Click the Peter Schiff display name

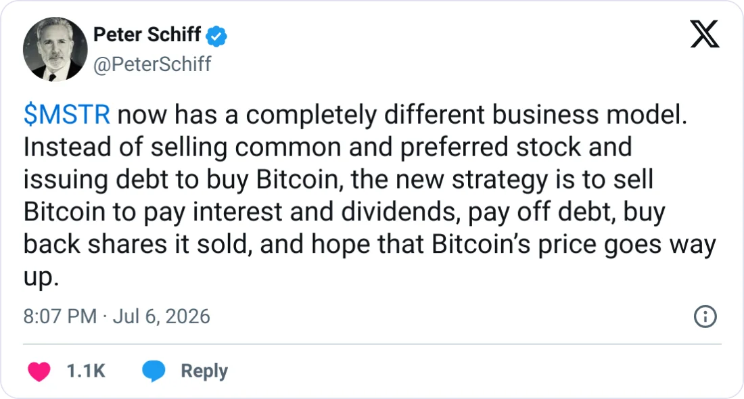coord(147,34)
